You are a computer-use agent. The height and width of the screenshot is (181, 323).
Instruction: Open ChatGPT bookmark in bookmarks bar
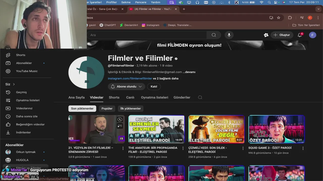(x=108, y=25)
